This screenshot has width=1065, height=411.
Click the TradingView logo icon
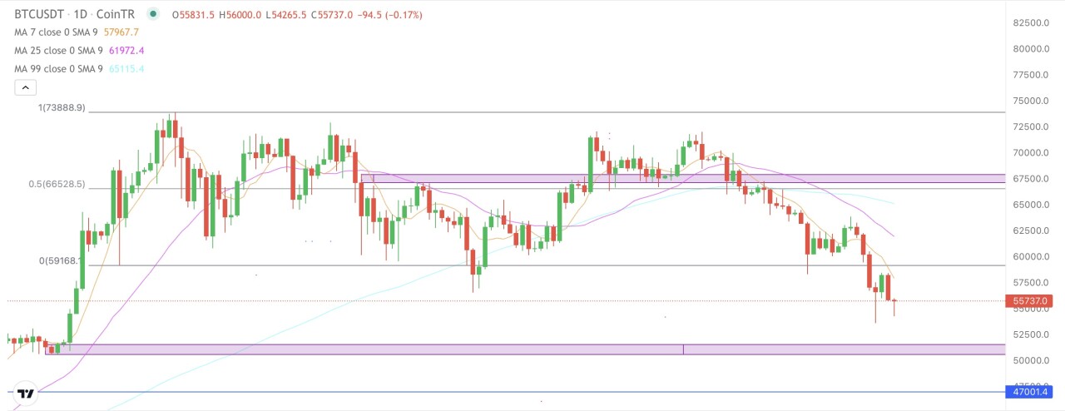coord(26,394)
